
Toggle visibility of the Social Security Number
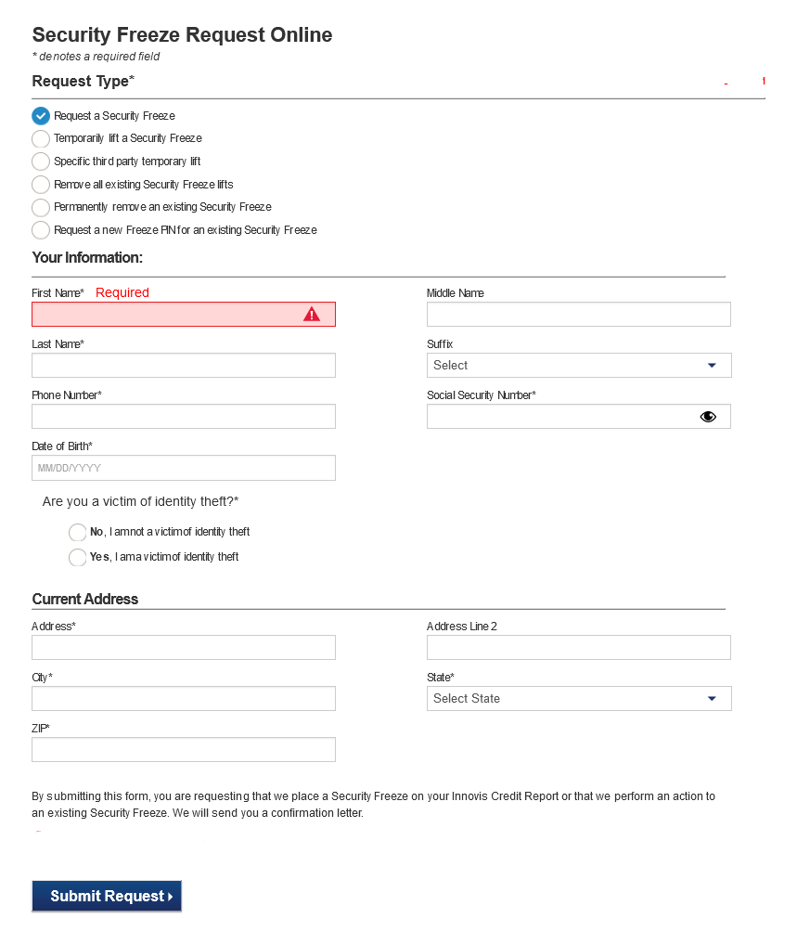[708, 416]
